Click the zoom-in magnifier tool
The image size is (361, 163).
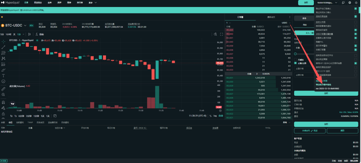click(x=3, y=95)
